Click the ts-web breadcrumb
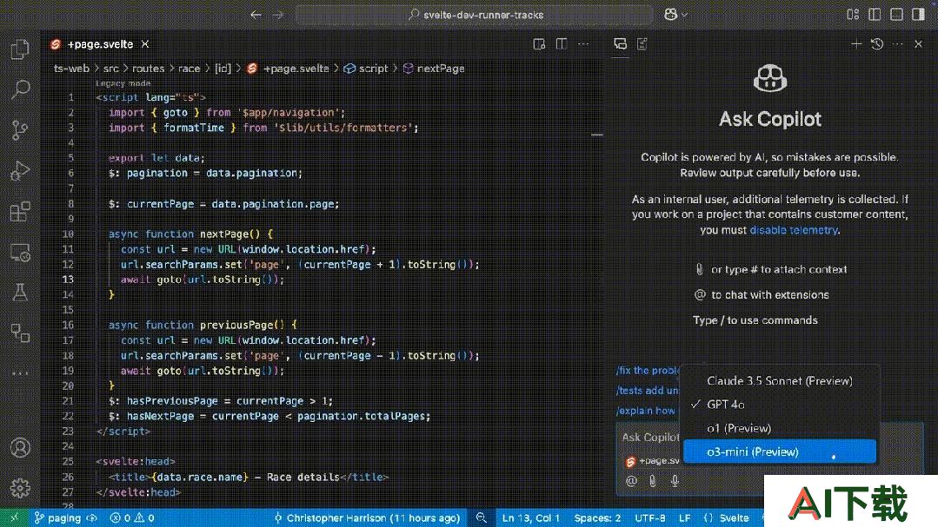The width and height of the screenshot is (938, 527). point(71,69)
